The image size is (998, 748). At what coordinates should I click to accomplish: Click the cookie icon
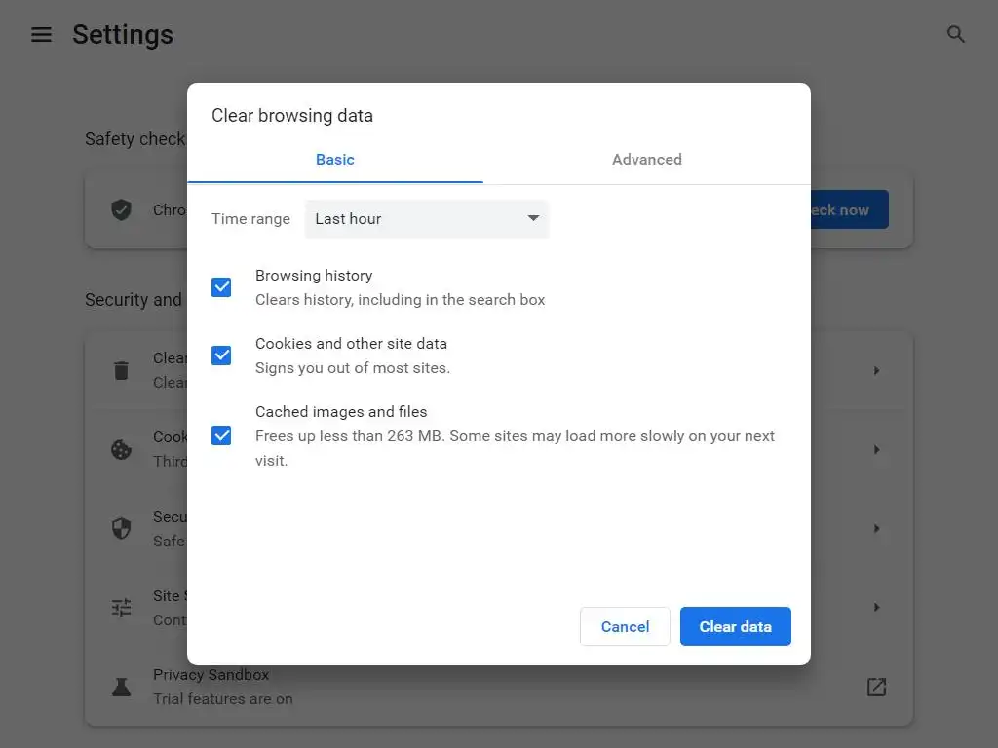(121, 449)
